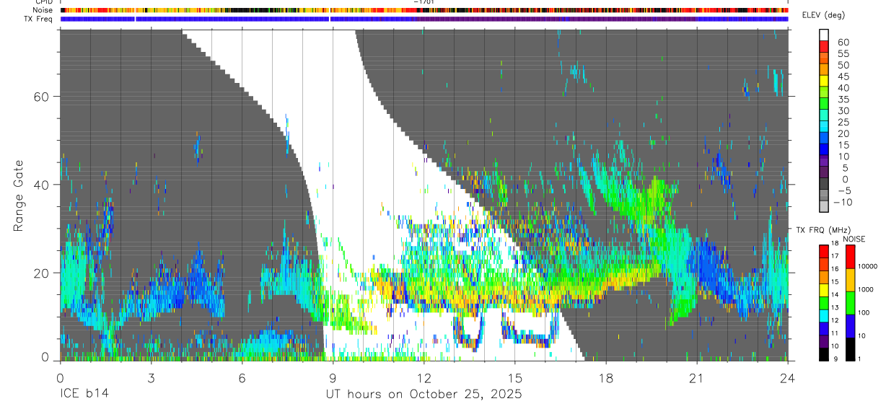
Task: Click the hour 24 tick label on time axis
Action: pos(788,378)
